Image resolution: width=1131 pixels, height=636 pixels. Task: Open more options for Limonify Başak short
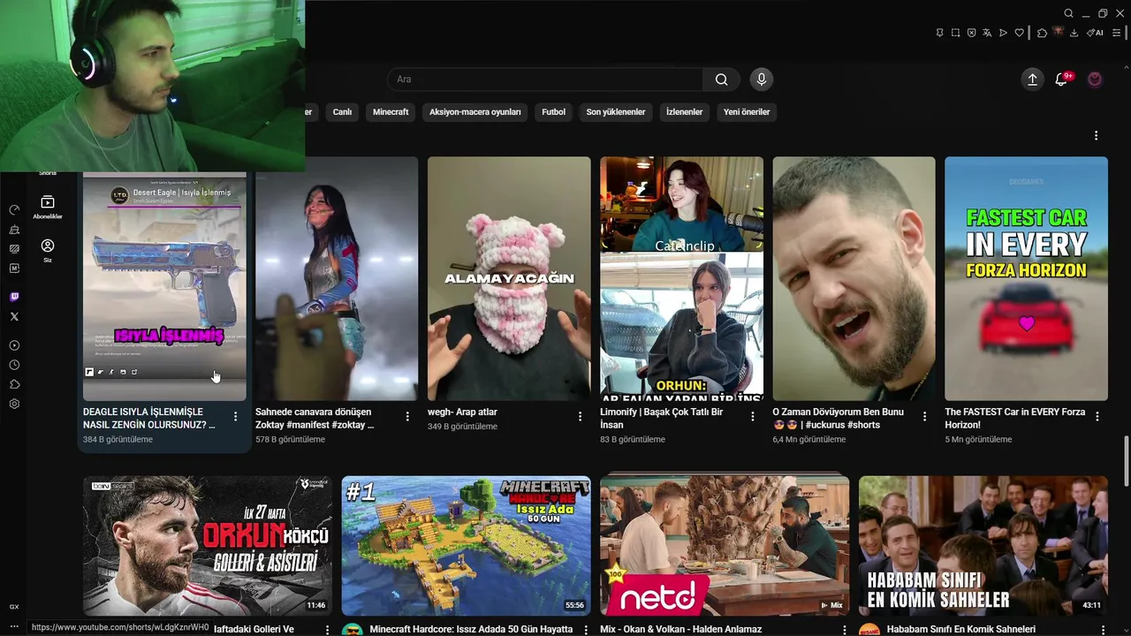(x=752, y=416)
